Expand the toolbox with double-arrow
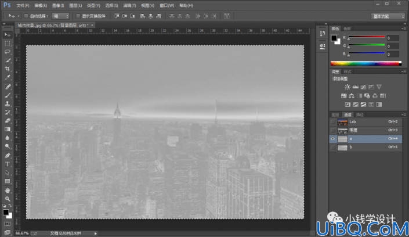 (4, 24)
